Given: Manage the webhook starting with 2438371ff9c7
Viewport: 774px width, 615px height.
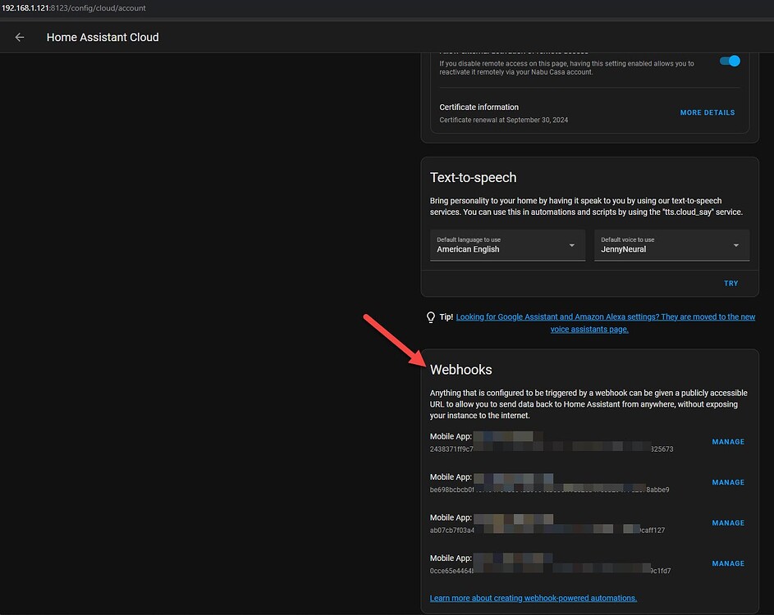Looking at the screenshot, I should (728, 441).
